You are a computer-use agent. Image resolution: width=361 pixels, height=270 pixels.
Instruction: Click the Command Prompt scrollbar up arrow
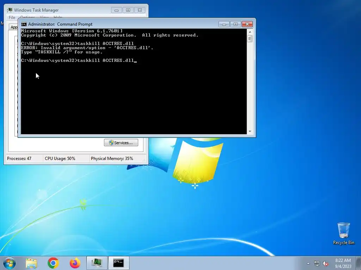(x=250, y=32)
